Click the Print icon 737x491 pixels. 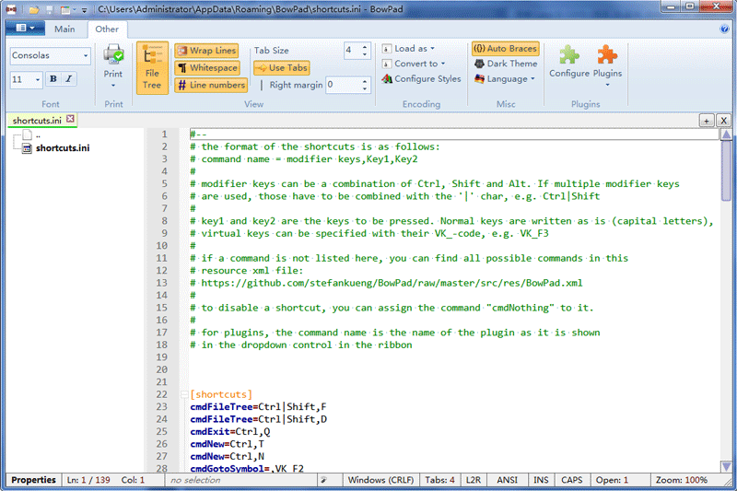pyautogui.click(x=113, y=55)
